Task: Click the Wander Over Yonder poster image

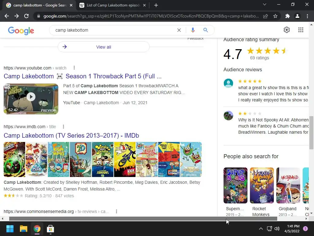Action: click(x=103, y=159)
